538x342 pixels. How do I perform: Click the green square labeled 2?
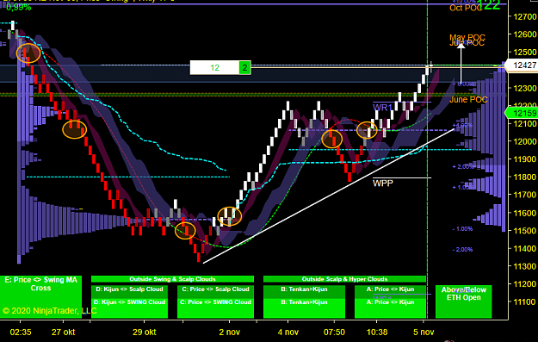[x=245, y=68]
